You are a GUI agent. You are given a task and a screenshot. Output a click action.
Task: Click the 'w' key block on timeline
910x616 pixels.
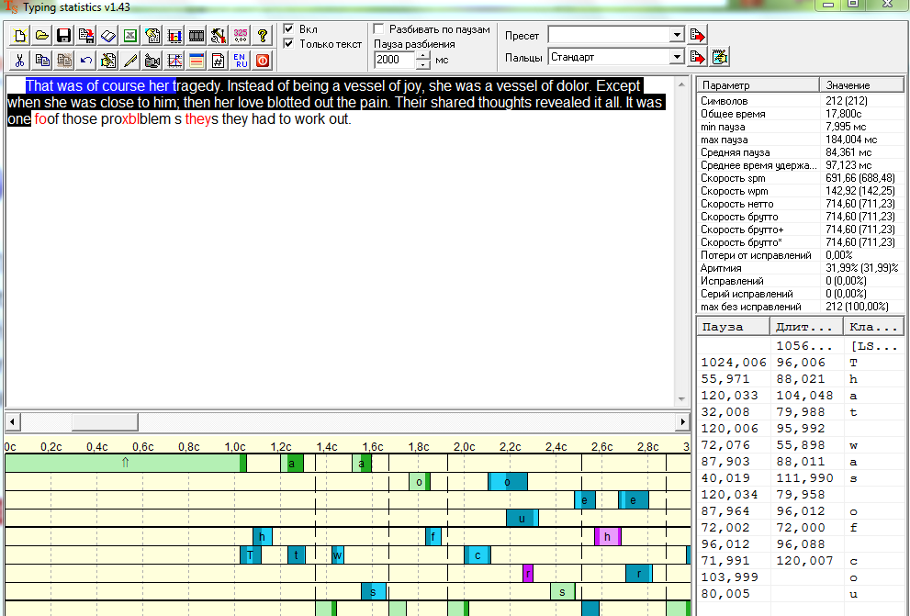tap(337, 555)
